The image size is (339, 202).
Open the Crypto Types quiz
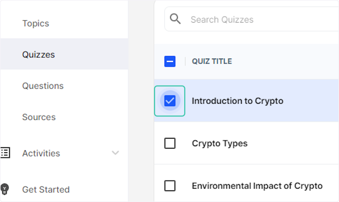coord(220,143)
